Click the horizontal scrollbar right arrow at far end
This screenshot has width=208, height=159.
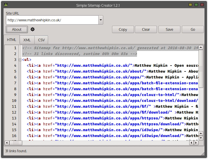(x=196, y=143)
